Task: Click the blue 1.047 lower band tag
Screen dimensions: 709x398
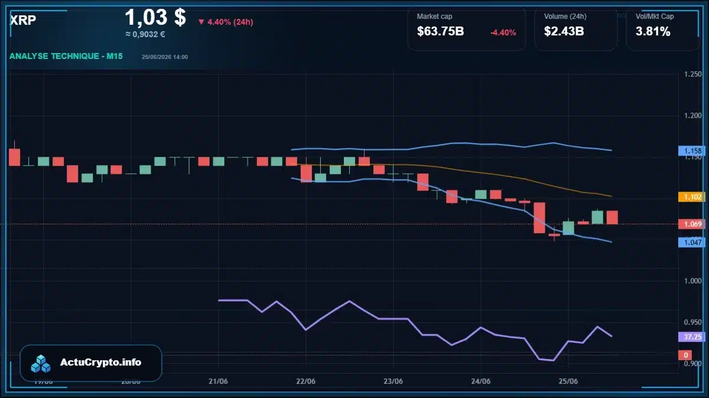Action: point(692,242)
